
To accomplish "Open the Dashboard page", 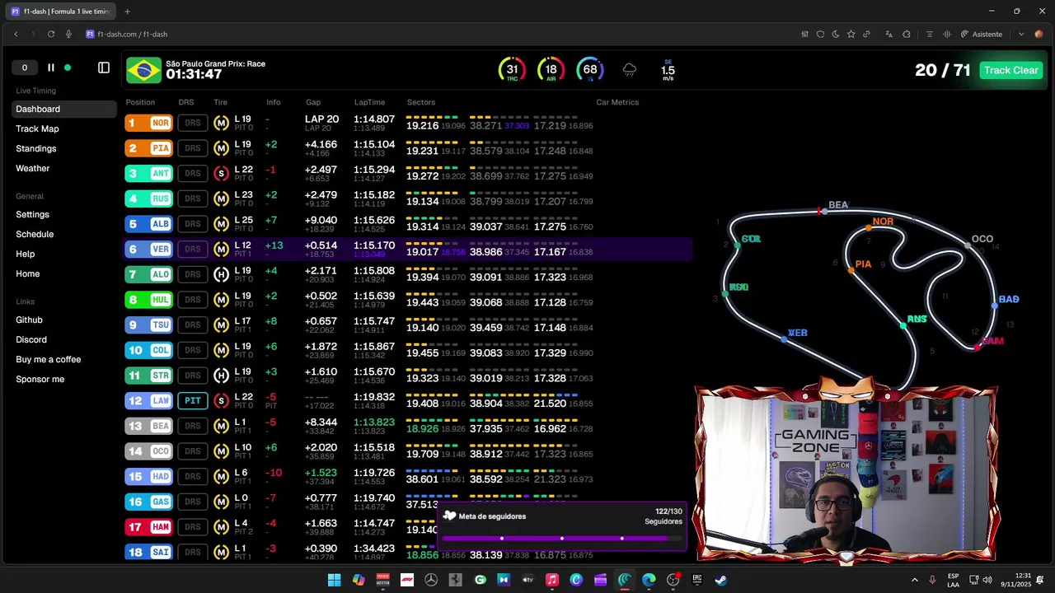I will [65, 109].
